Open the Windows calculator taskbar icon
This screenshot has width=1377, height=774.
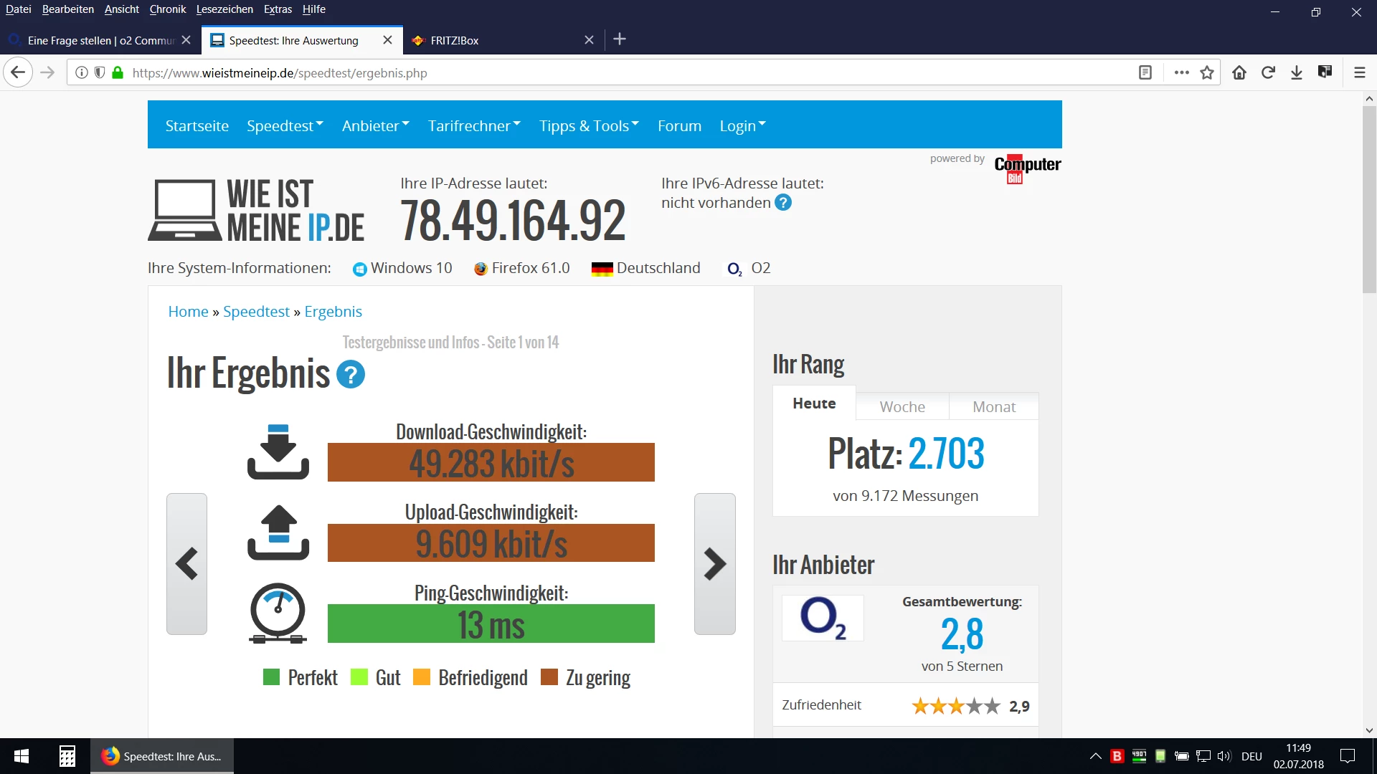pos(67,756)
